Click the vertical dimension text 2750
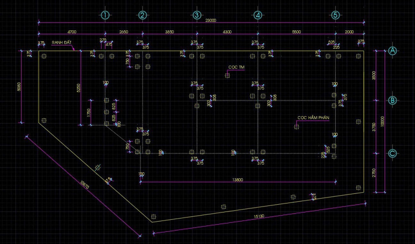The image size is (415, 244). coord(374,173)
